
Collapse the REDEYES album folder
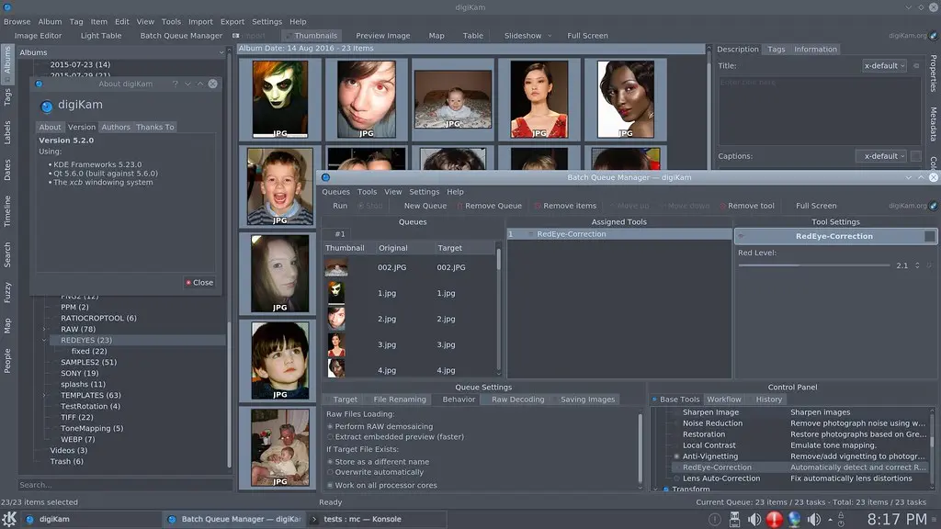pos(44,340)
